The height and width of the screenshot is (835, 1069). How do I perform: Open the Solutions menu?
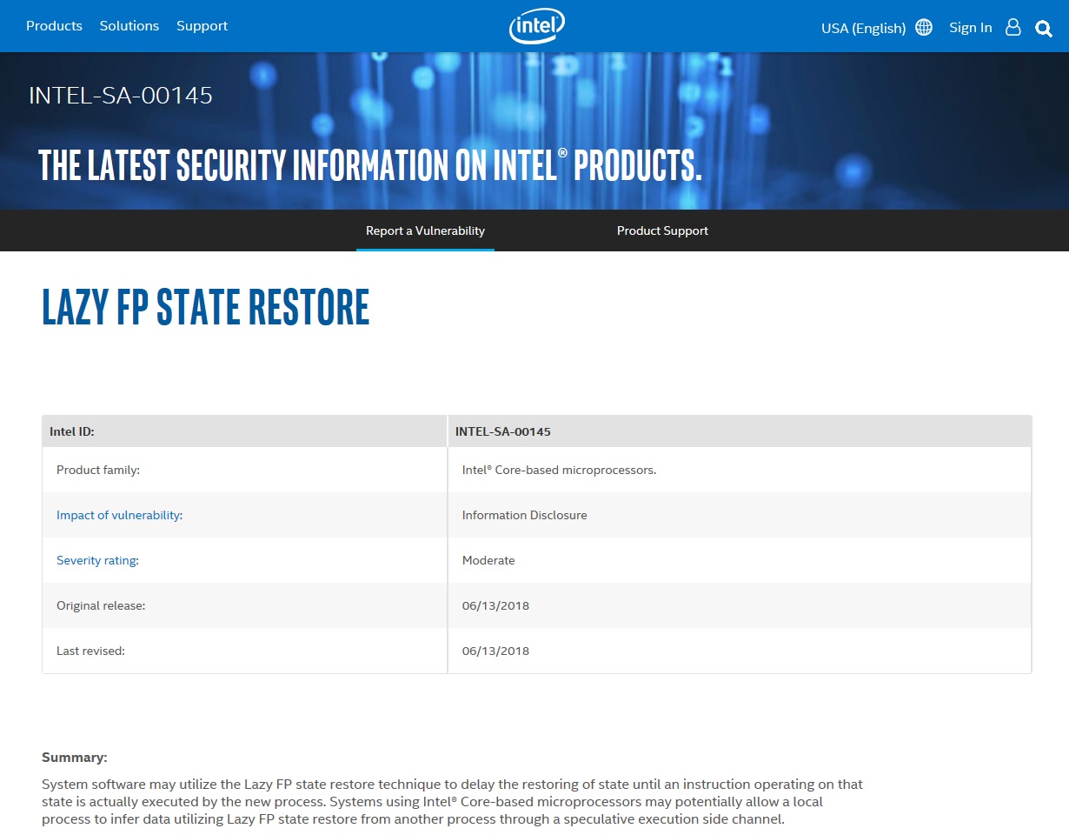pos(129,25)
